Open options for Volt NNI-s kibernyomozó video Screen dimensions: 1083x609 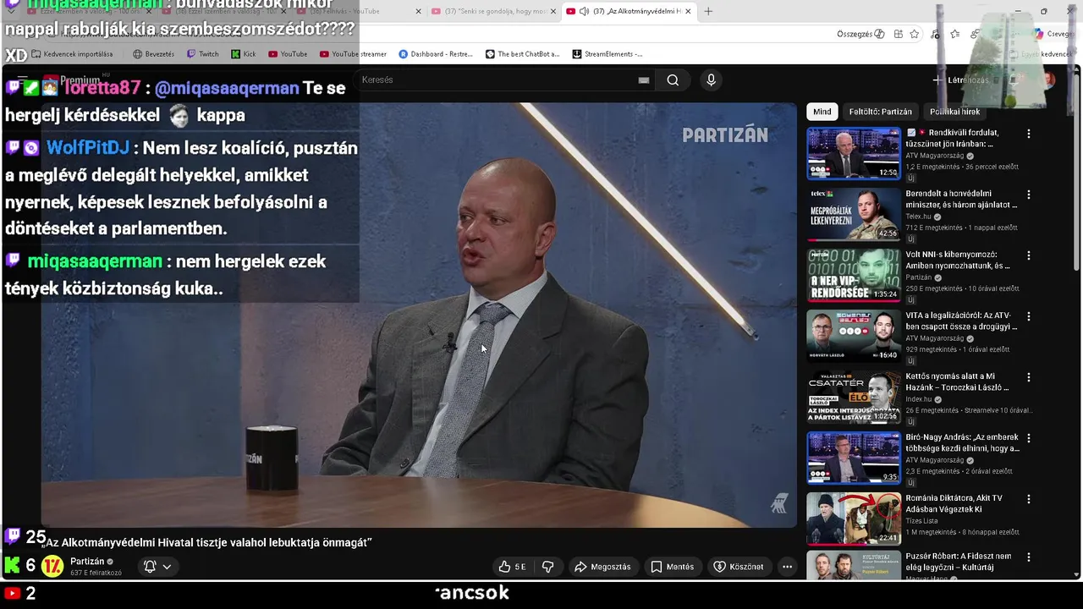click(1029, 255)
